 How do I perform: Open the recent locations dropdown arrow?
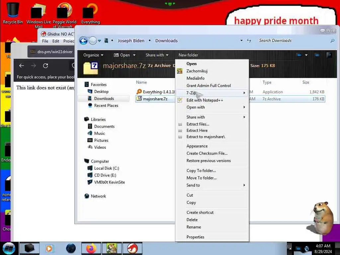(x=100, y=41)
